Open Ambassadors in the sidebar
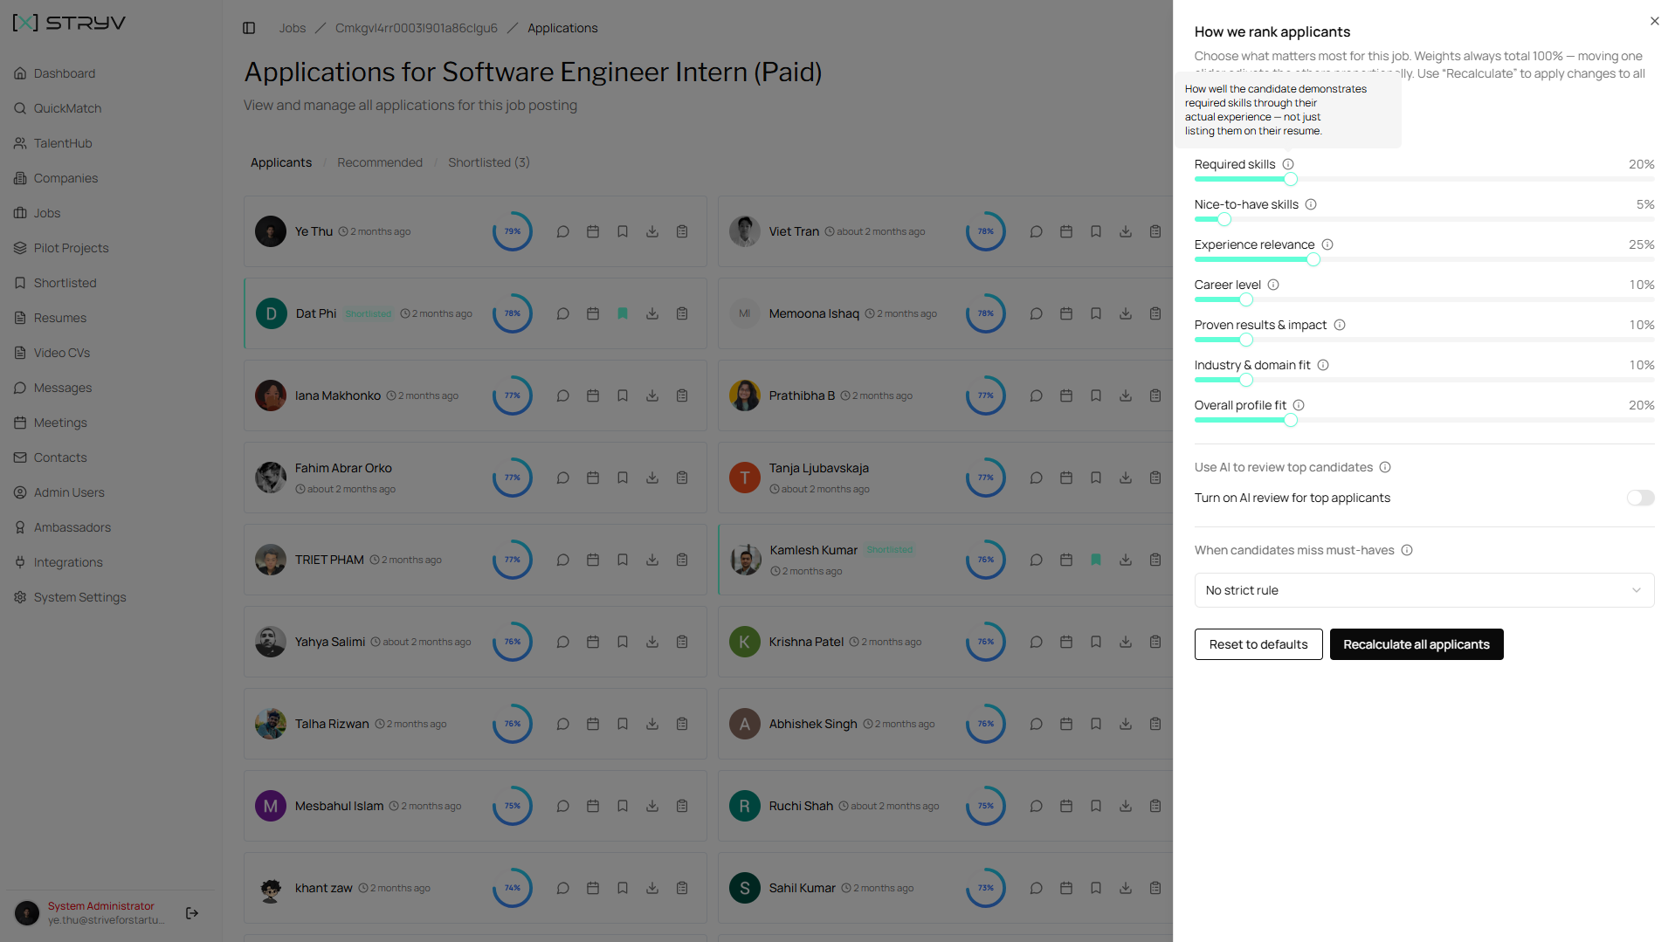This screenshot has height=942, width=1675. (72, 527)
